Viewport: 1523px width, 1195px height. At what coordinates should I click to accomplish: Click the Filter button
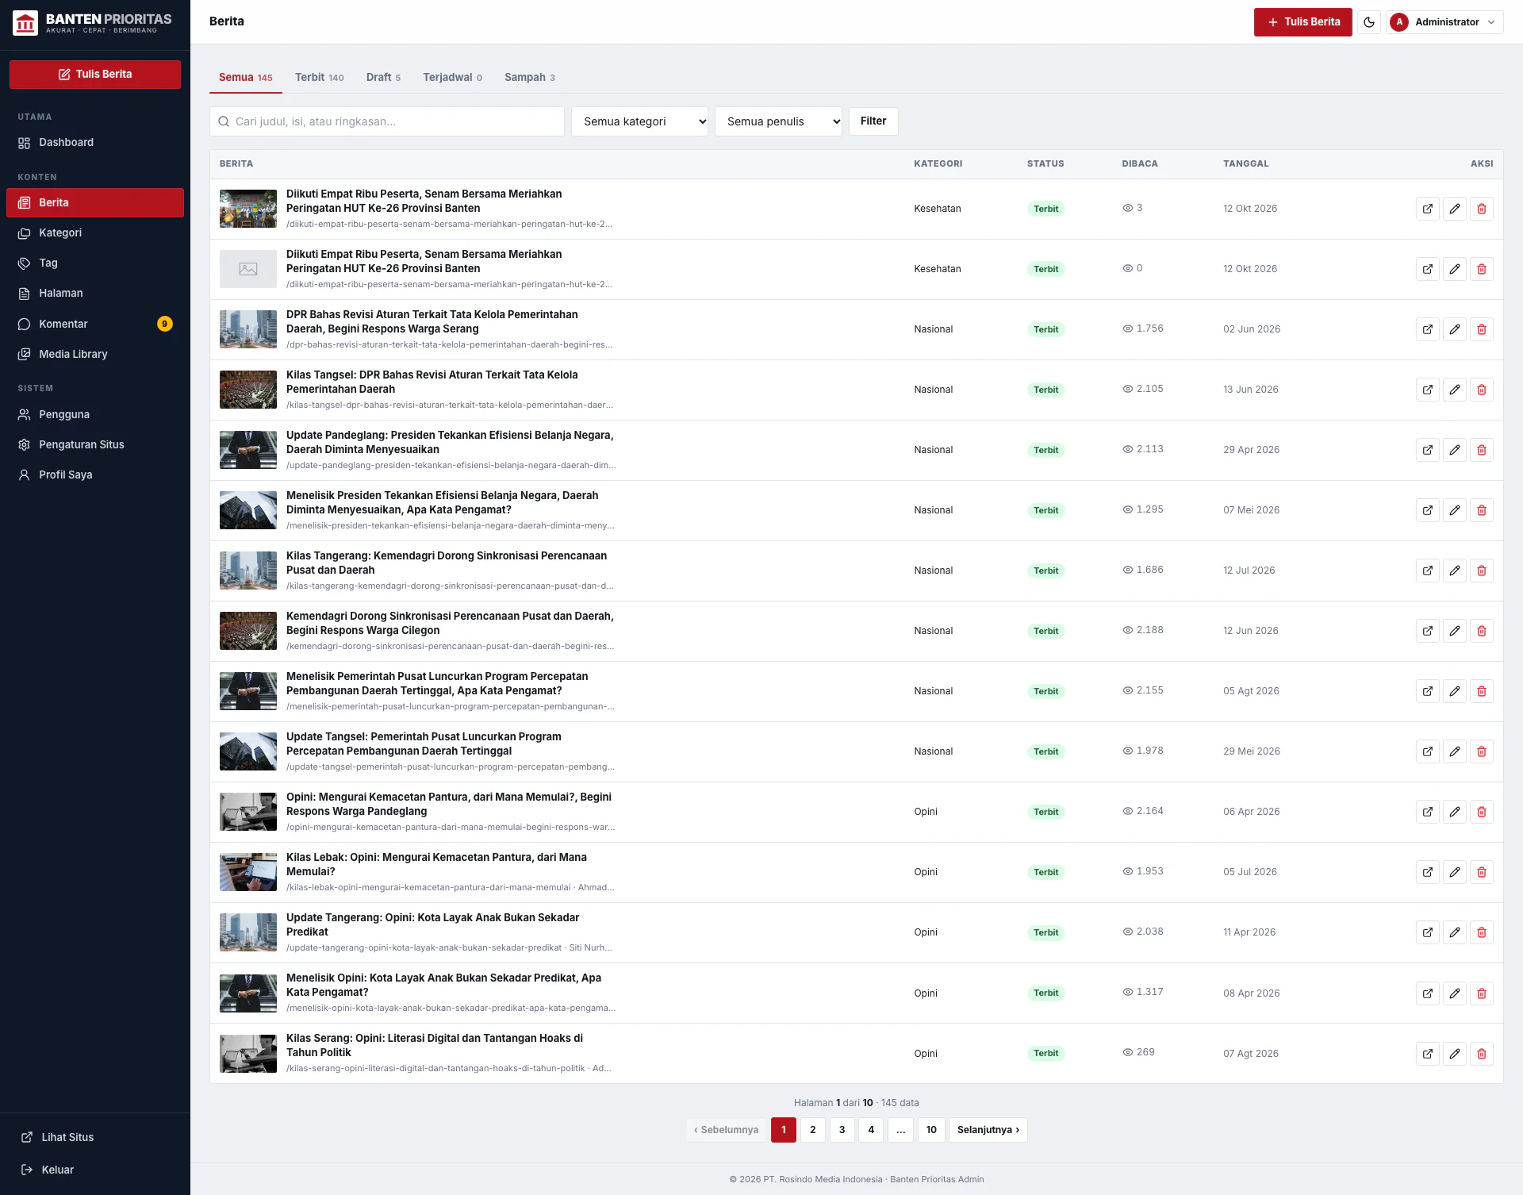click(873, 121)
